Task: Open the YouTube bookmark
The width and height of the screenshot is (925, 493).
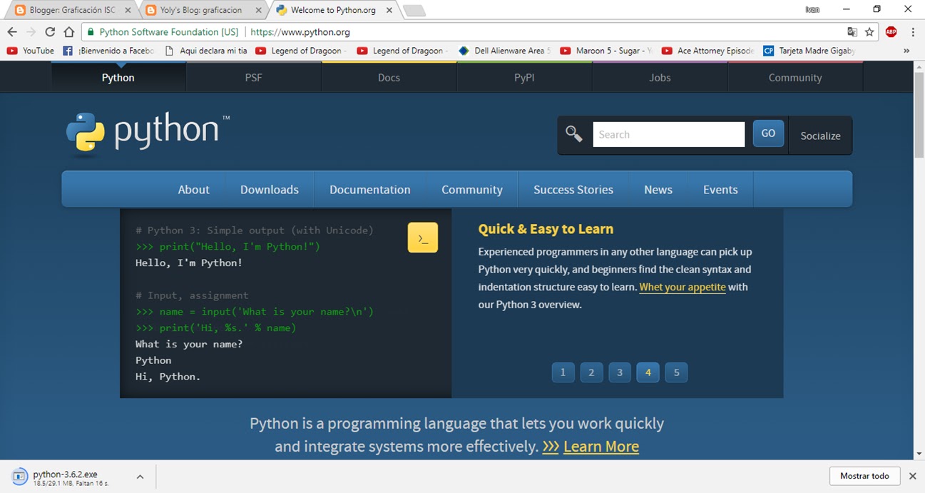Action: tap(30, 51)
